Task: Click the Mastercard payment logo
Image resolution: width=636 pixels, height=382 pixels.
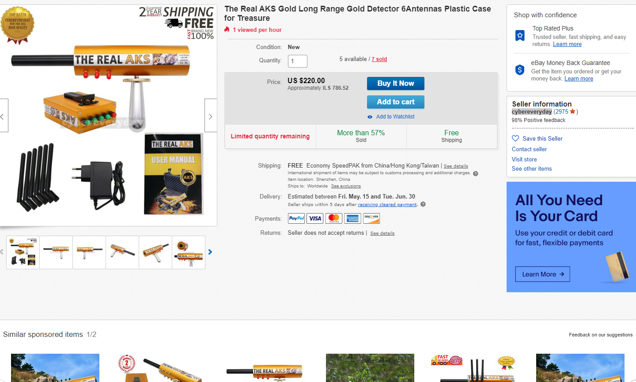Action: pos(334,218)
